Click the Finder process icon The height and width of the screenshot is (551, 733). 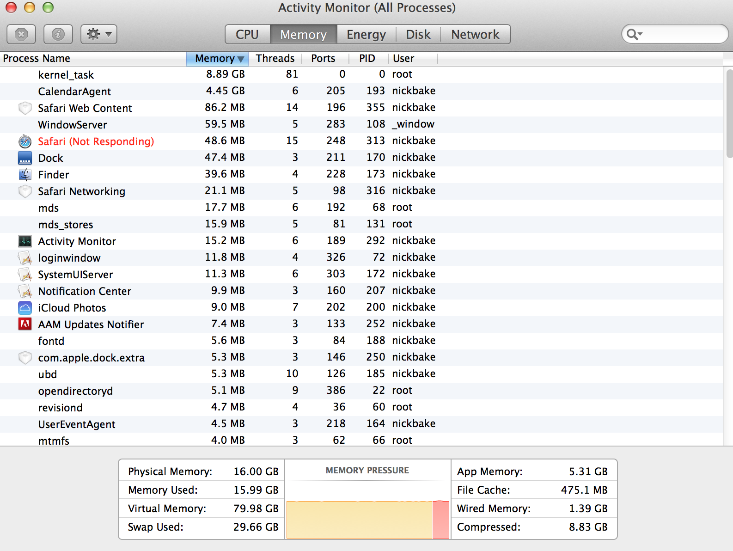(25, 175)
